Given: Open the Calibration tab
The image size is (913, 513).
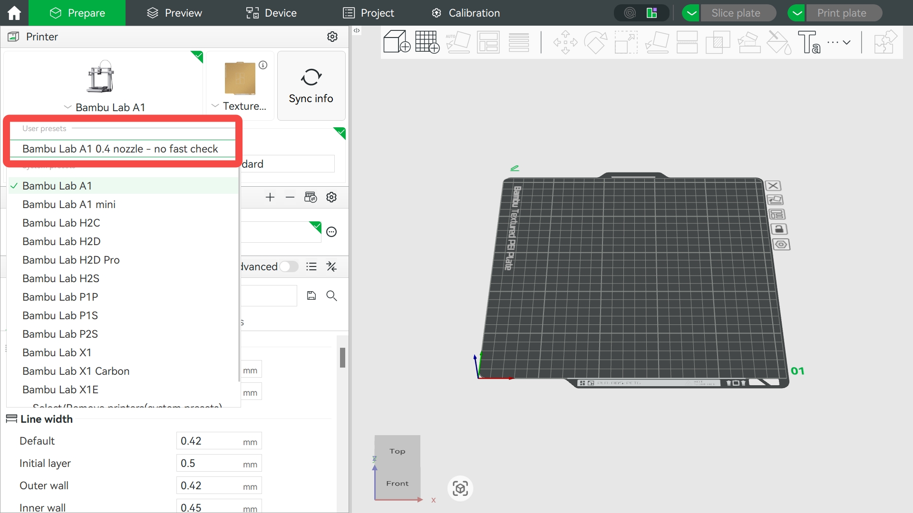Looking at the screenshot, I should tap(466, 13).
